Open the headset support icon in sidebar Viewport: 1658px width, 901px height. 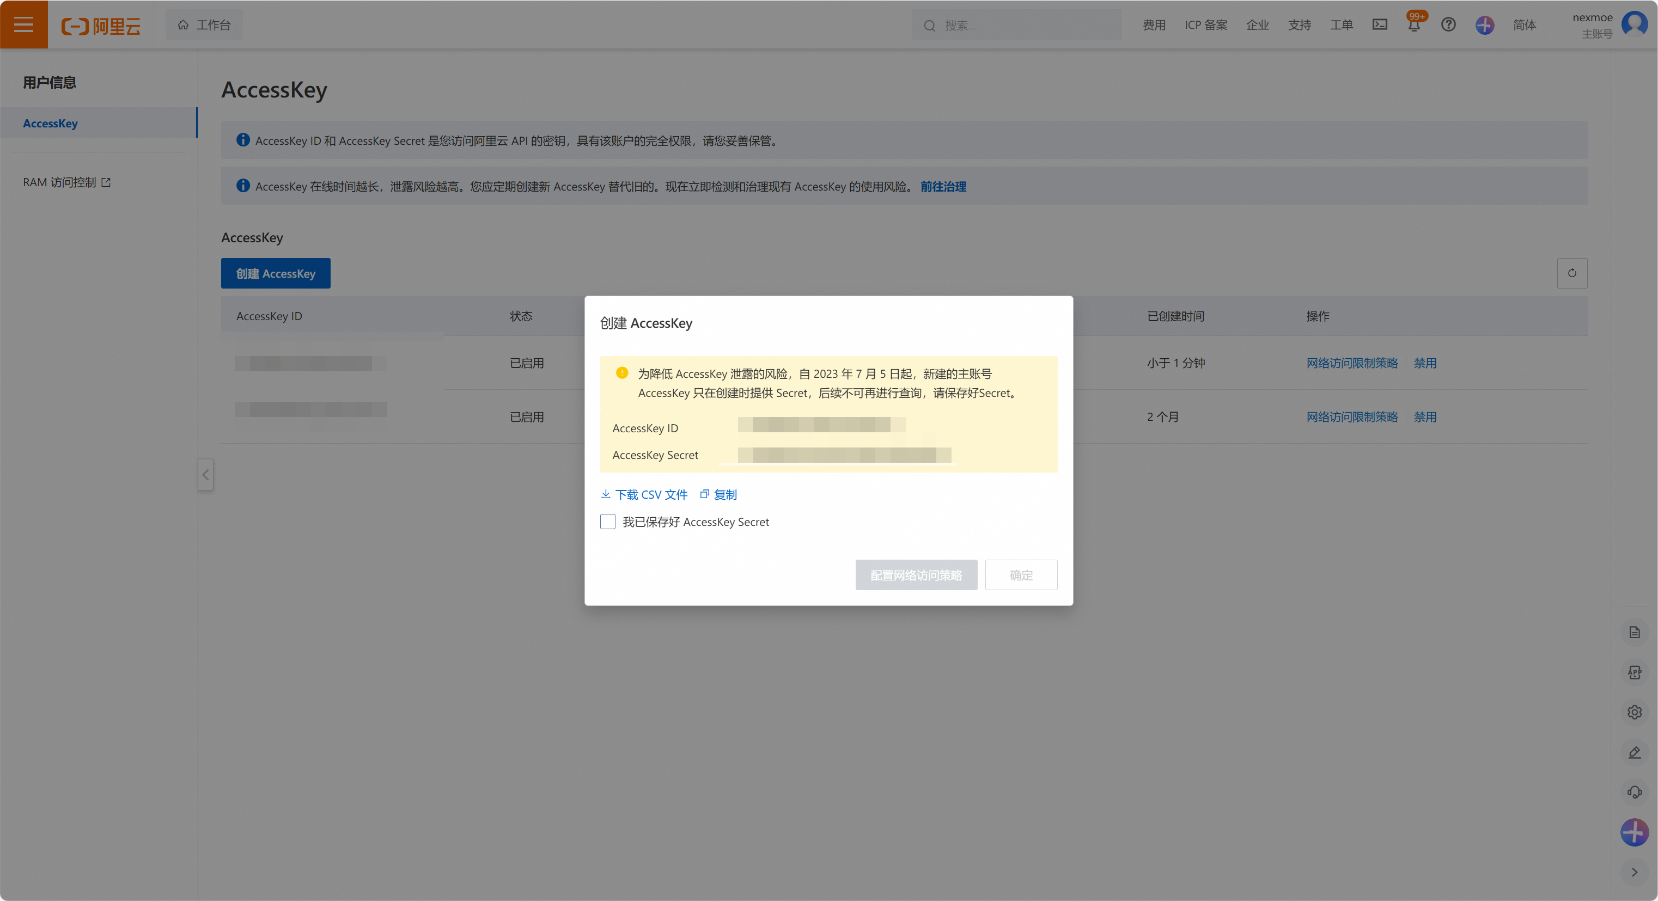1634,792
